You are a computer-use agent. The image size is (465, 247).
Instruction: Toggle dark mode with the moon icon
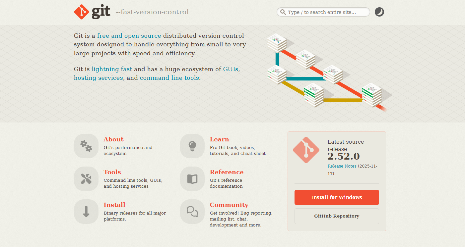click(x=379, y=12)
